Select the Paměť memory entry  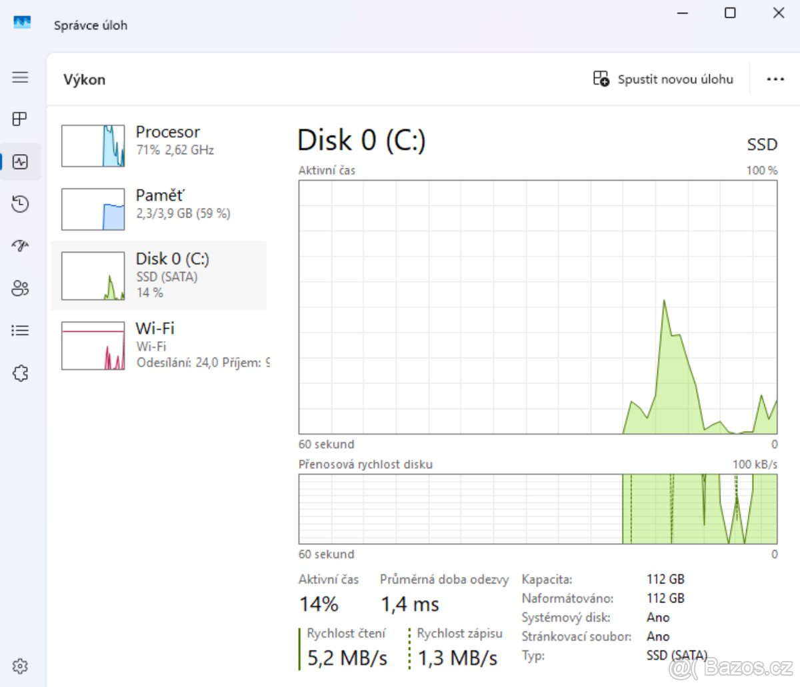point(160,203)
